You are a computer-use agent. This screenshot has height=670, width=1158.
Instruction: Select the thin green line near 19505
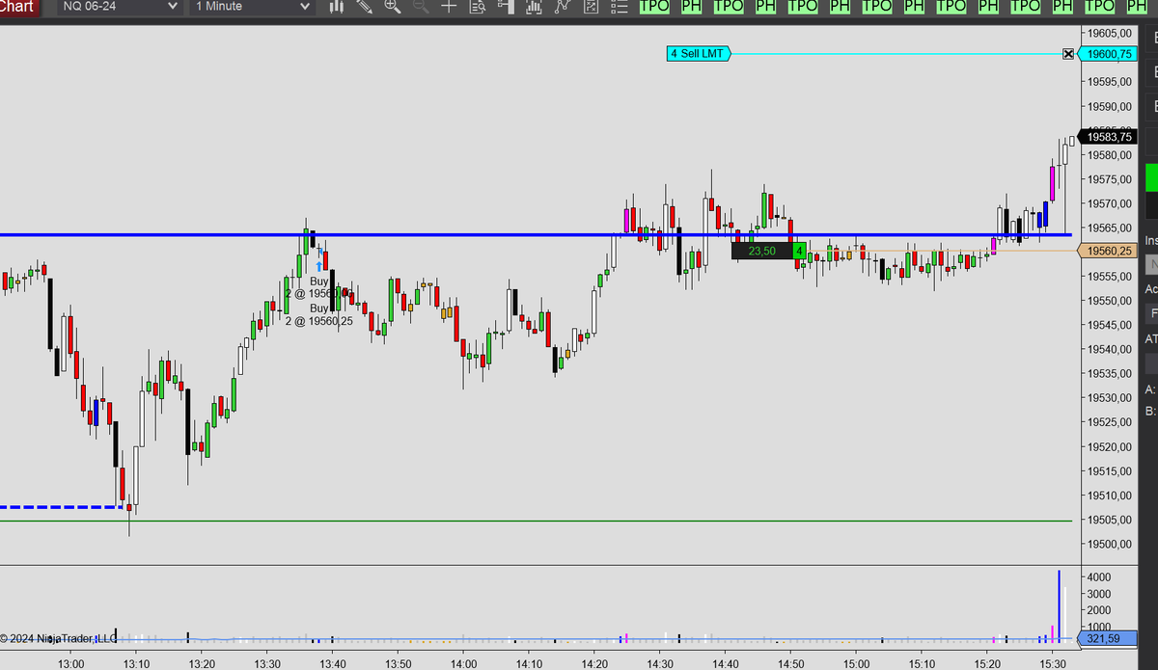coord(536,521)
